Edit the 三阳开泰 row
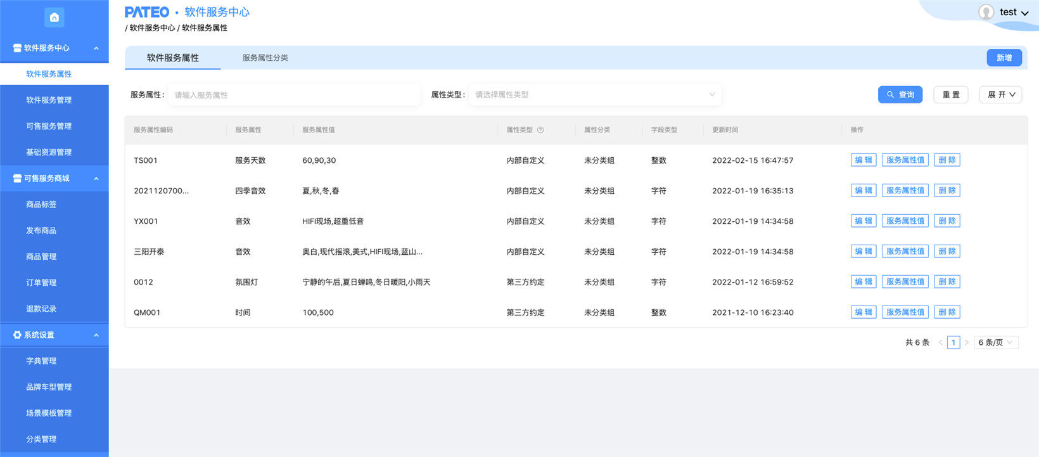The width and height of the screenshot is (1039, 457). point(864,252)
